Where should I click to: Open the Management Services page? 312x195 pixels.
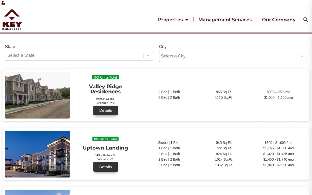[x=225, y=19]
